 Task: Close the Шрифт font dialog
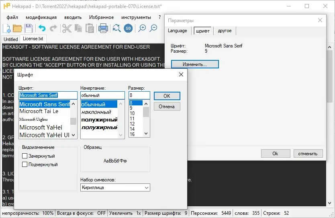(x=181, y=74)
